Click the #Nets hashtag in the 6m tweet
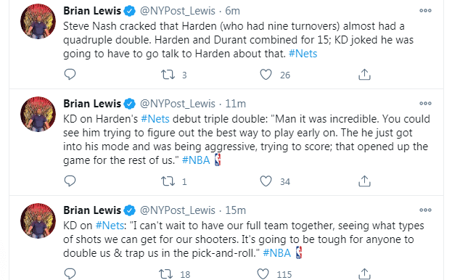 [x=303, y=54]
